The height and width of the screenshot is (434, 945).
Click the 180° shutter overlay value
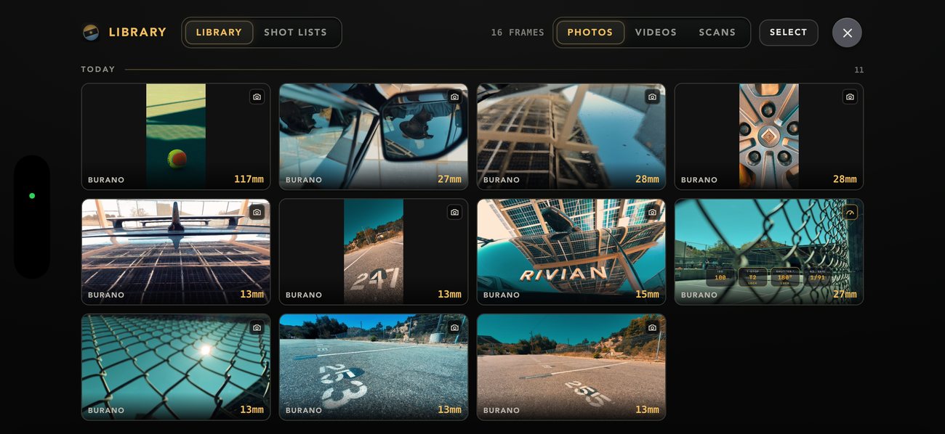785,277
